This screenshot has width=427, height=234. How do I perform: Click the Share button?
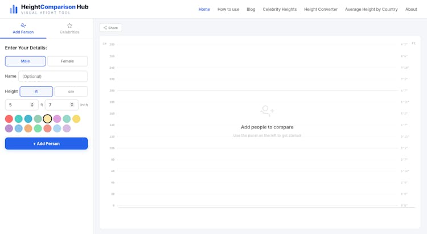coord(110,28)
